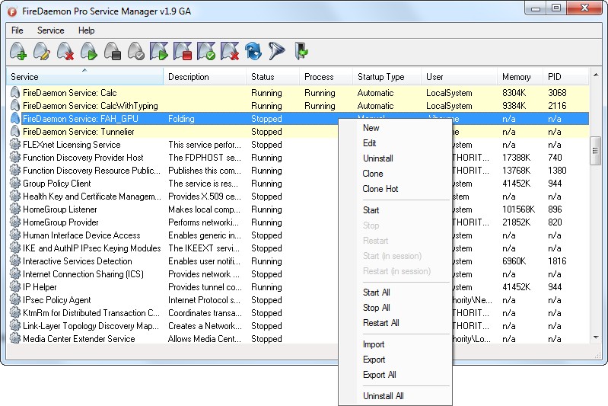Click the Memory column header
Viewport: 608px width, 406px height.
(x=516, y=77)
